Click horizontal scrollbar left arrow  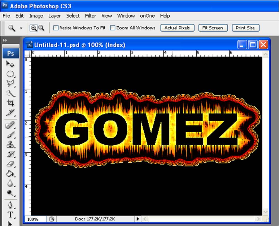point(145,219)
